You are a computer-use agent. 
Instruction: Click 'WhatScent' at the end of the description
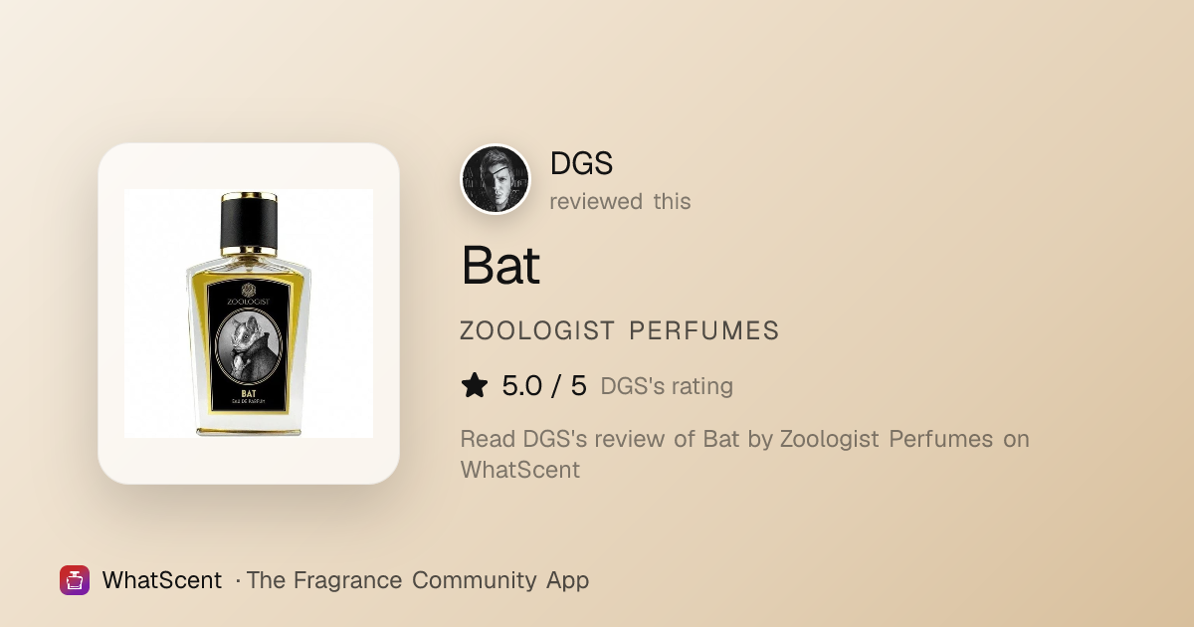pos(520,470)
